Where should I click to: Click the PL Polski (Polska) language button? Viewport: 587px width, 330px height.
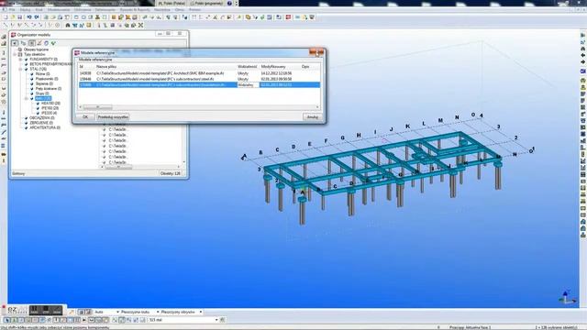click(x=172, y=3)
